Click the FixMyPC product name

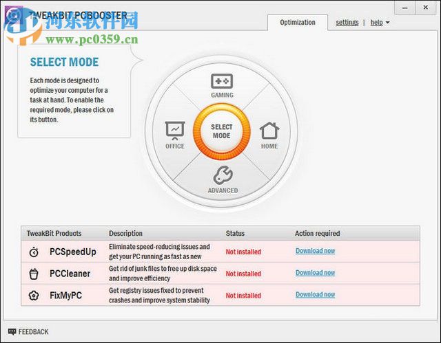click(x=65, y=296)
